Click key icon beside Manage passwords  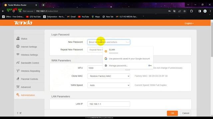pos(150,65)
